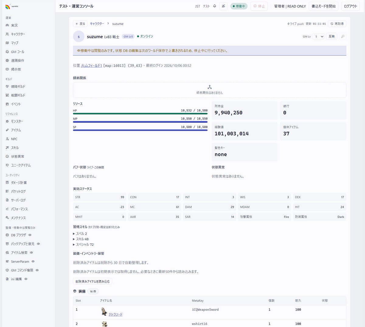Click the key icon next to 反映
This screenshot has width=365, height=327.
pos(342,36)
